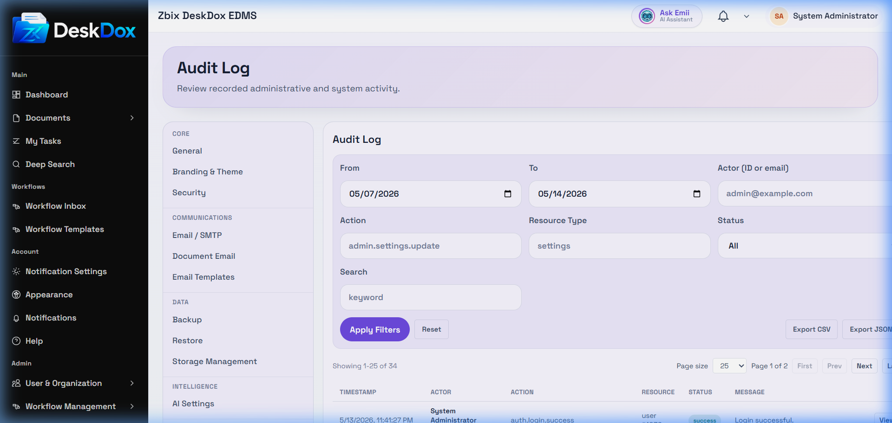Open Backup settings section
Viewport: 892px width, 423px height.
[x=187, y=320]
